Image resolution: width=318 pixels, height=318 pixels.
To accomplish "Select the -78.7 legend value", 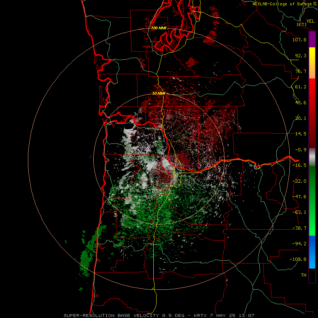I will [x=299, y=228].
